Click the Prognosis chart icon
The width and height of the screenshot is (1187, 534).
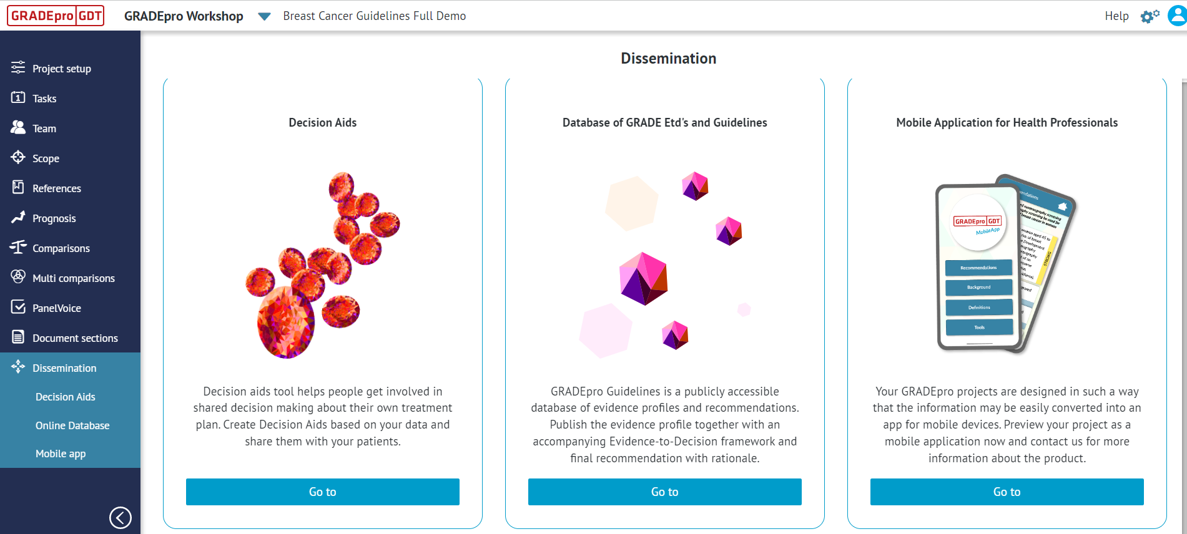(x=17, y=218)
